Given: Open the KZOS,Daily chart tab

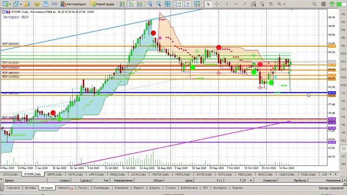Looking at the screenshot, I should 10,174.
